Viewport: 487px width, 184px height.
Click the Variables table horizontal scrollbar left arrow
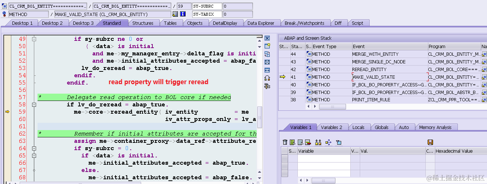(x=301, y=180)
